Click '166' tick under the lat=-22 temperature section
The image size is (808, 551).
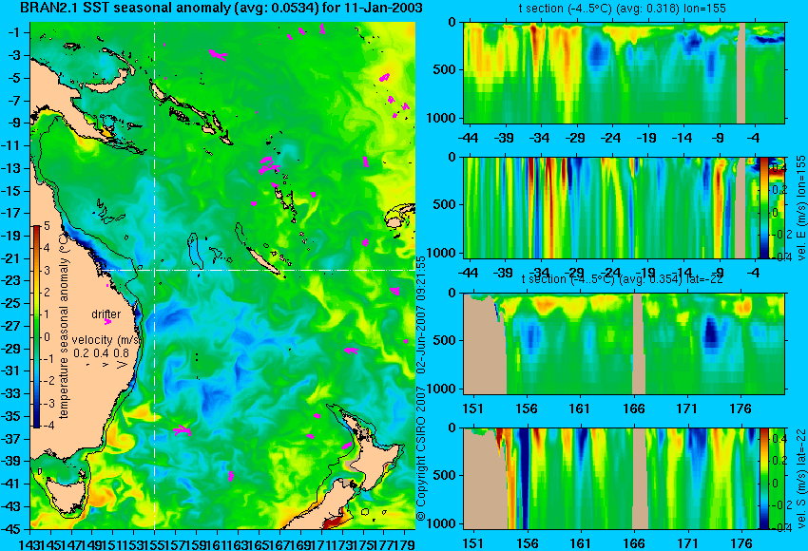pos(634,408)
